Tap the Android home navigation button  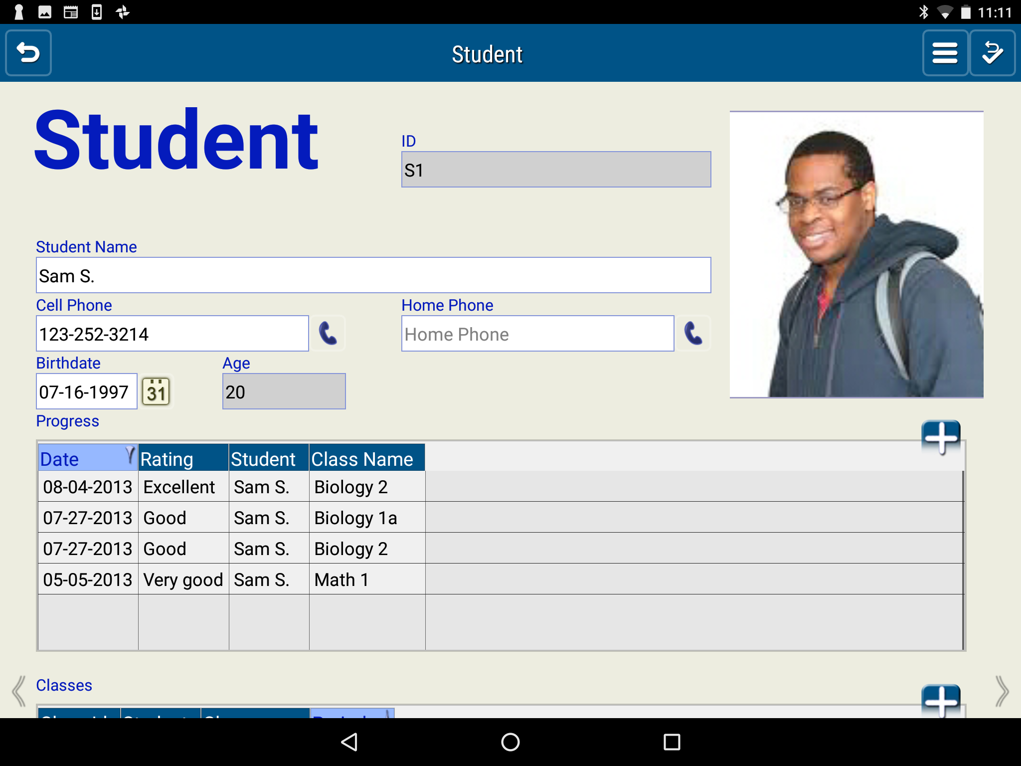510,742
